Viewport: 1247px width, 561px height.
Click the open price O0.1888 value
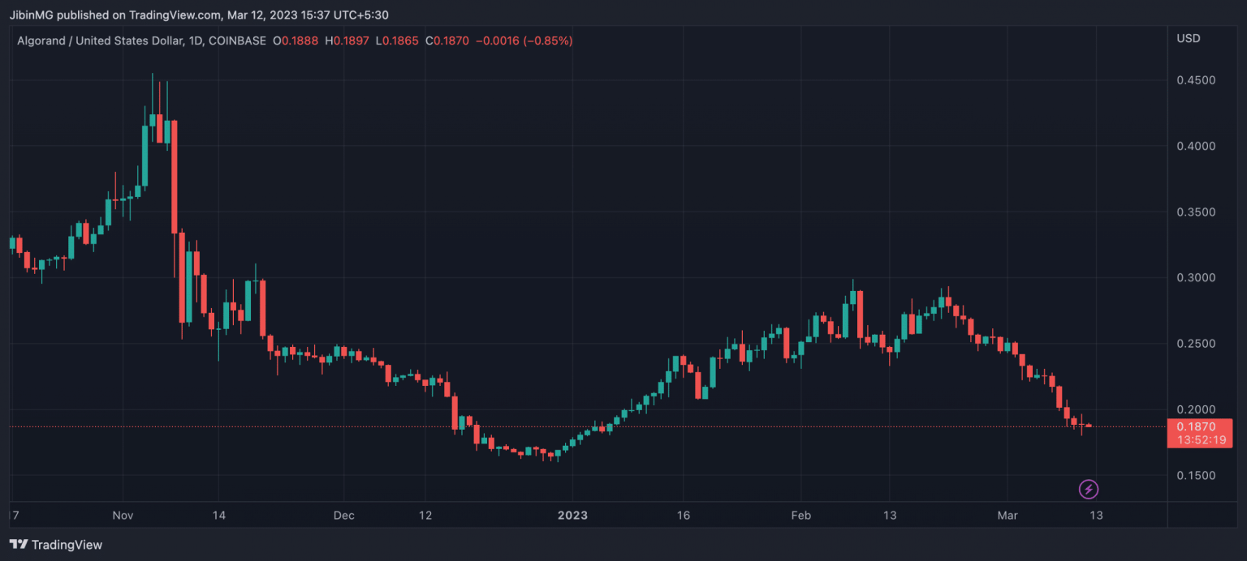(296, 41)
